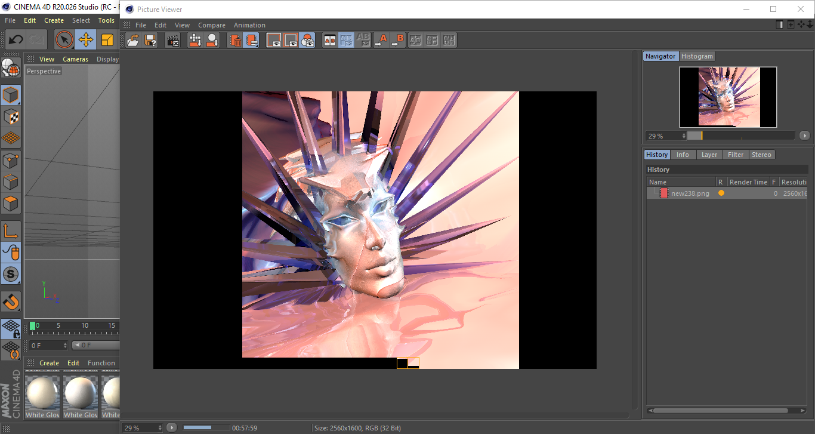815x434 pixels.
Task: Click the bottom zoom percent stepper arrows
Action: click(160, 428)
